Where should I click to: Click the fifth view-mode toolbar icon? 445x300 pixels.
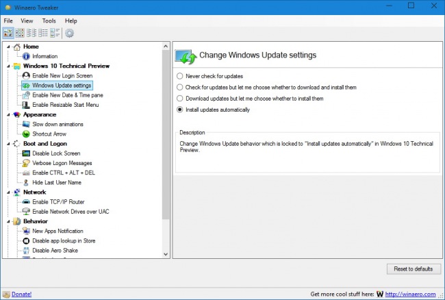pyautogui.click(x=55, y=33)
